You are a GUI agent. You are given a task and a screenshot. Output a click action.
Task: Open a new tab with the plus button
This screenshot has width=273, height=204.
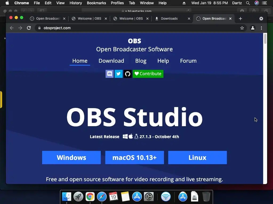point(240,19)
